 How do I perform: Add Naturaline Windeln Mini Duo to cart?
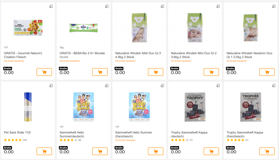[x=211, y=72]
